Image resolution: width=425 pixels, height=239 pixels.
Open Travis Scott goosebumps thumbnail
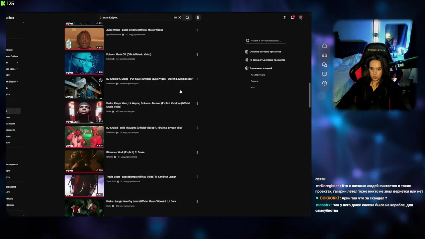[x=84, y=186]
